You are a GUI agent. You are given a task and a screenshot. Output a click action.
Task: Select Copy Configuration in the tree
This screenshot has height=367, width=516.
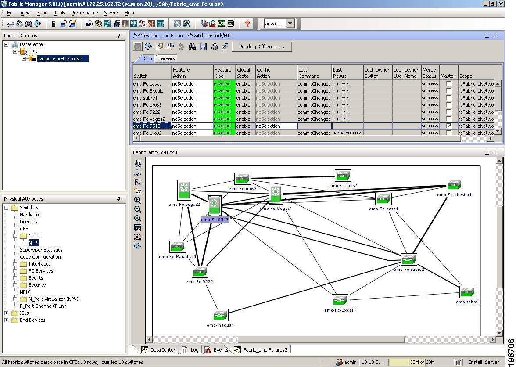point(40,257)
